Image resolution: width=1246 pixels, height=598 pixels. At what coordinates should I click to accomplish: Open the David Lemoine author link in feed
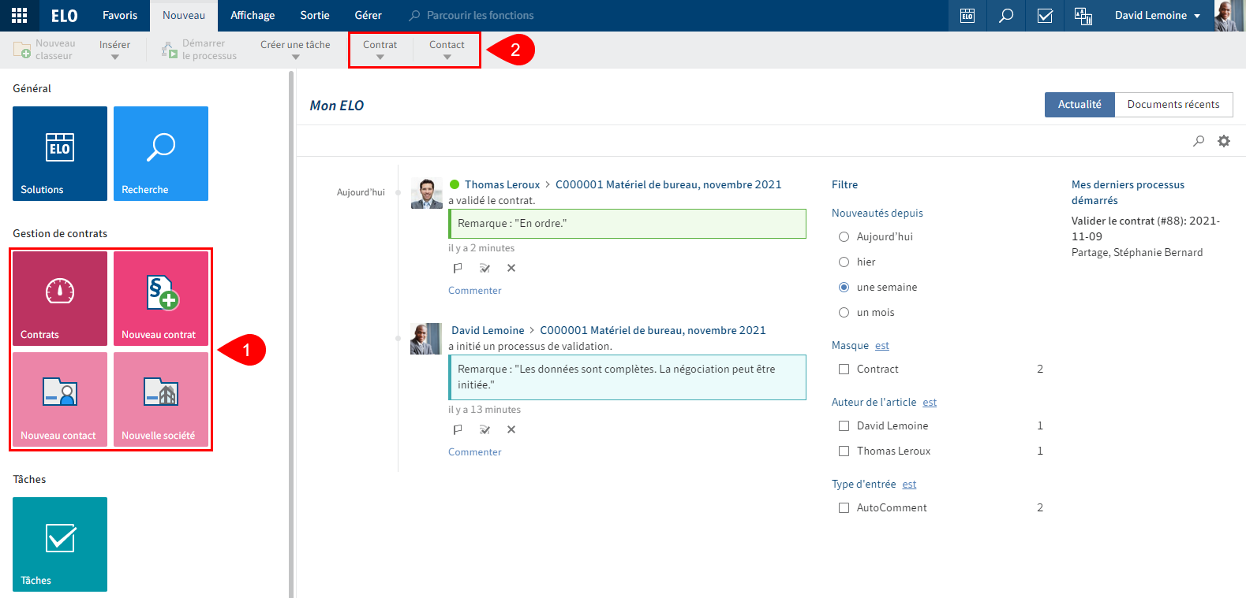point(488,330)
